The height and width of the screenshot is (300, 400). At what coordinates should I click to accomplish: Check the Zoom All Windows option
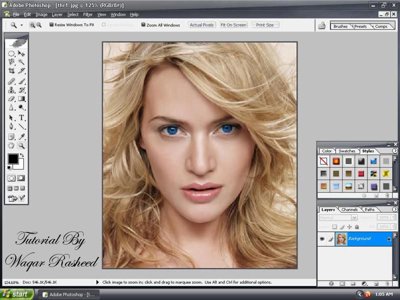(x=143, y=25)
